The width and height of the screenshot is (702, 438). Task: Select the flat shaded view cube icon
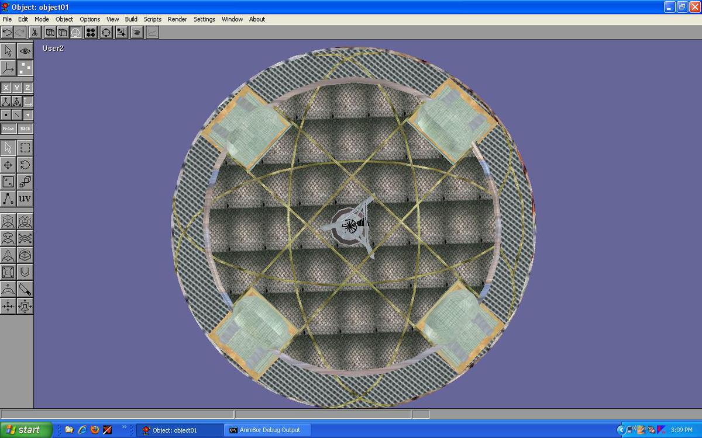(x=63, y=33)
